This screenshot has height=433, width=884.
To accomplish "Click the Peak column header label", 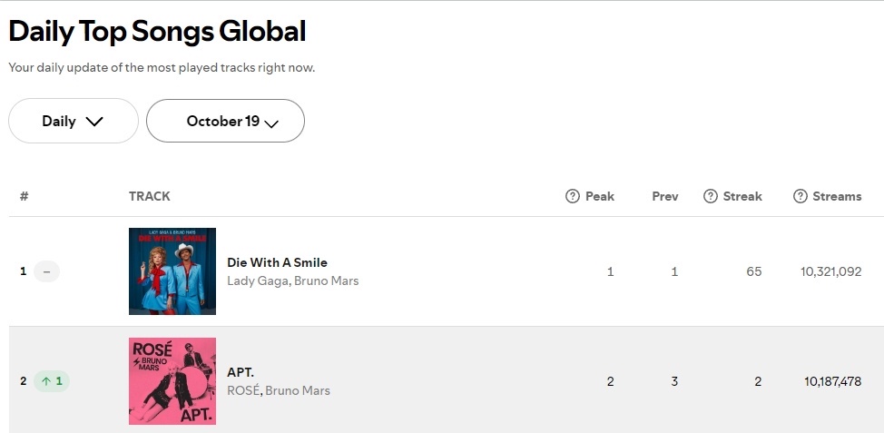I will (600, 196).
